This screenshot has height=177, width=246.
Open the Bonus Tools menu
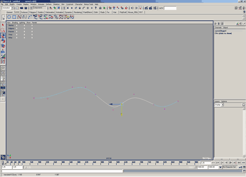tap(89, 4)
